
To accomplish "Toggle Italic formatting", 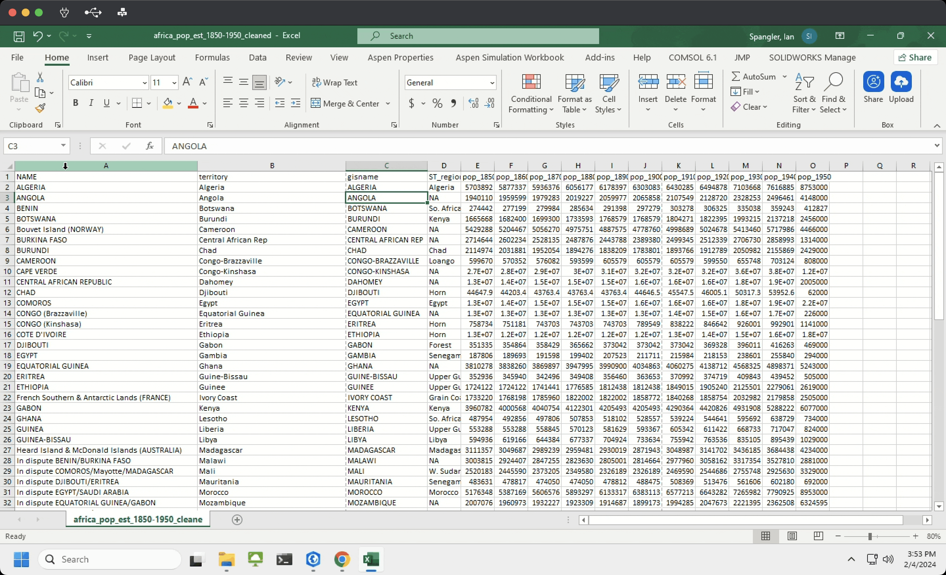I will (x=91, y=103).
